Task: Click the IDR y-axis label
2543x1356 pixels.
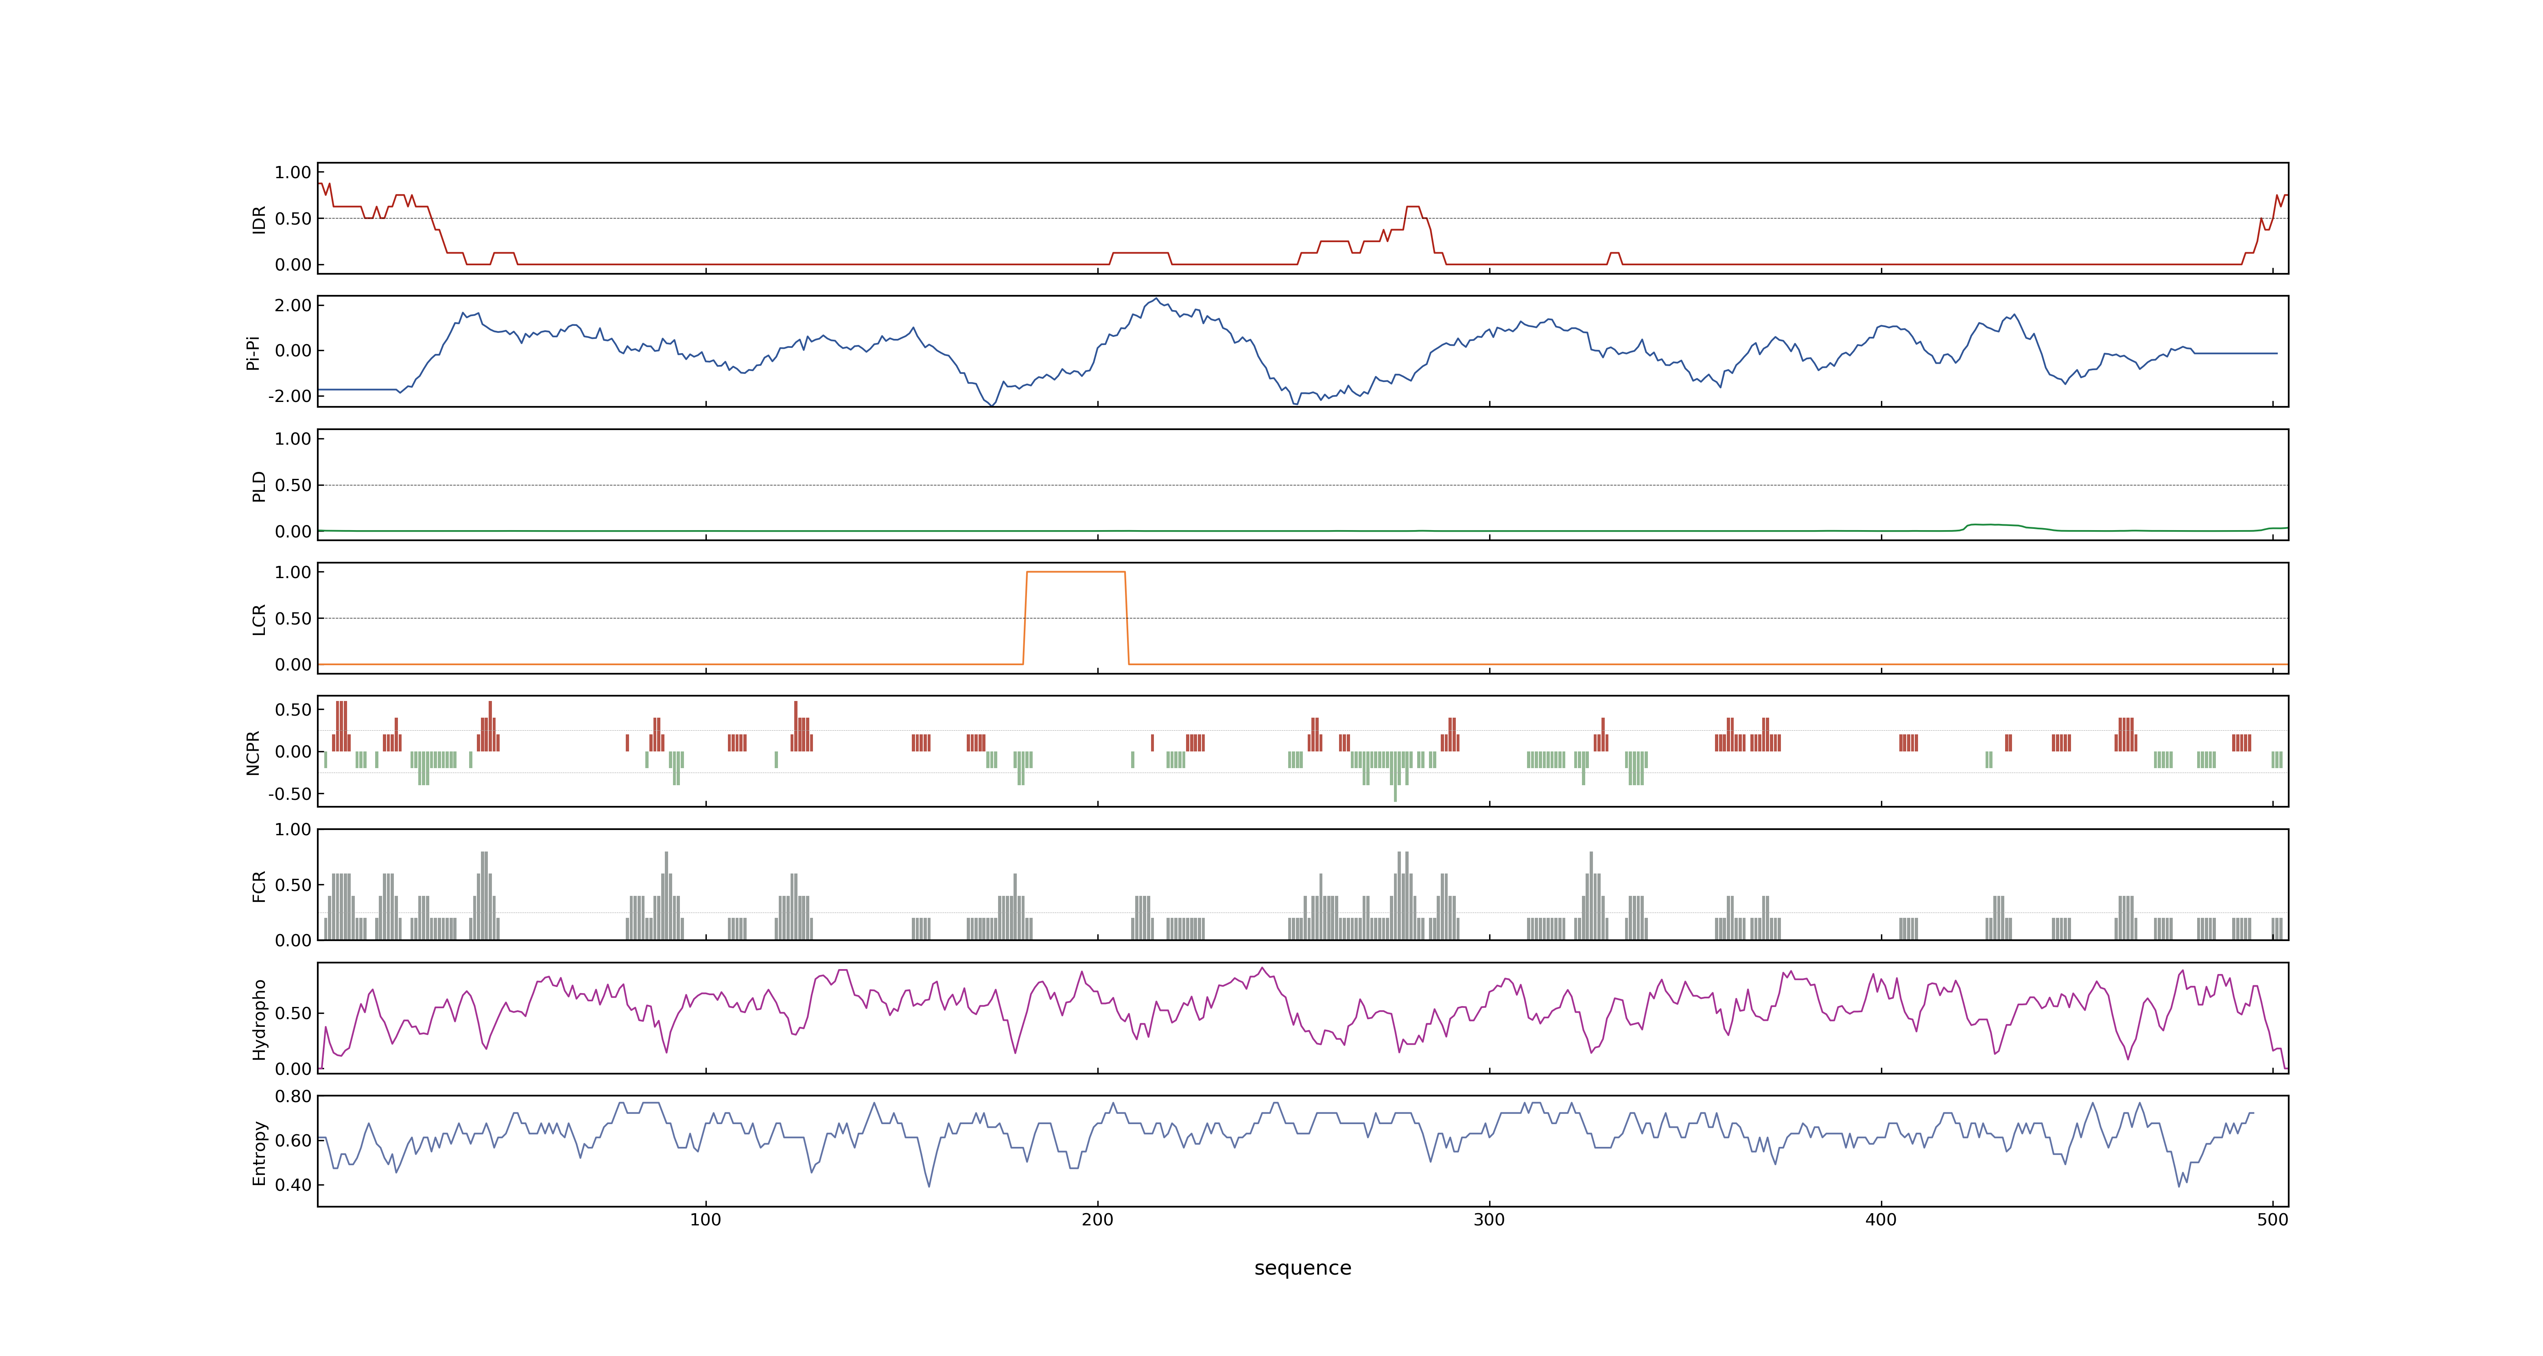Action: coord(259,219)
